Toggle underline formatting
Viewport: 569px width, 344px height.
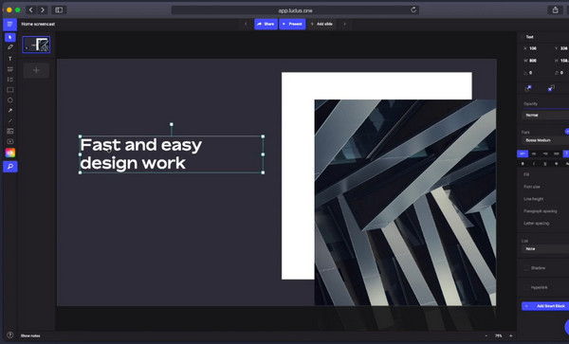coord(545,164)
